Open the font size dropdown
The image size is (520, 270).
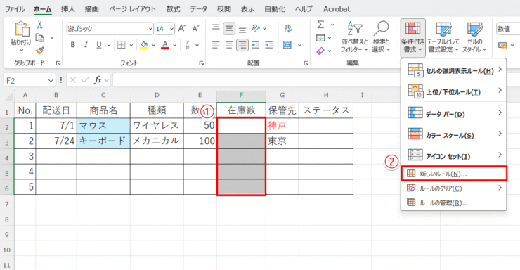pyautogui.click(x=171, y=29)
